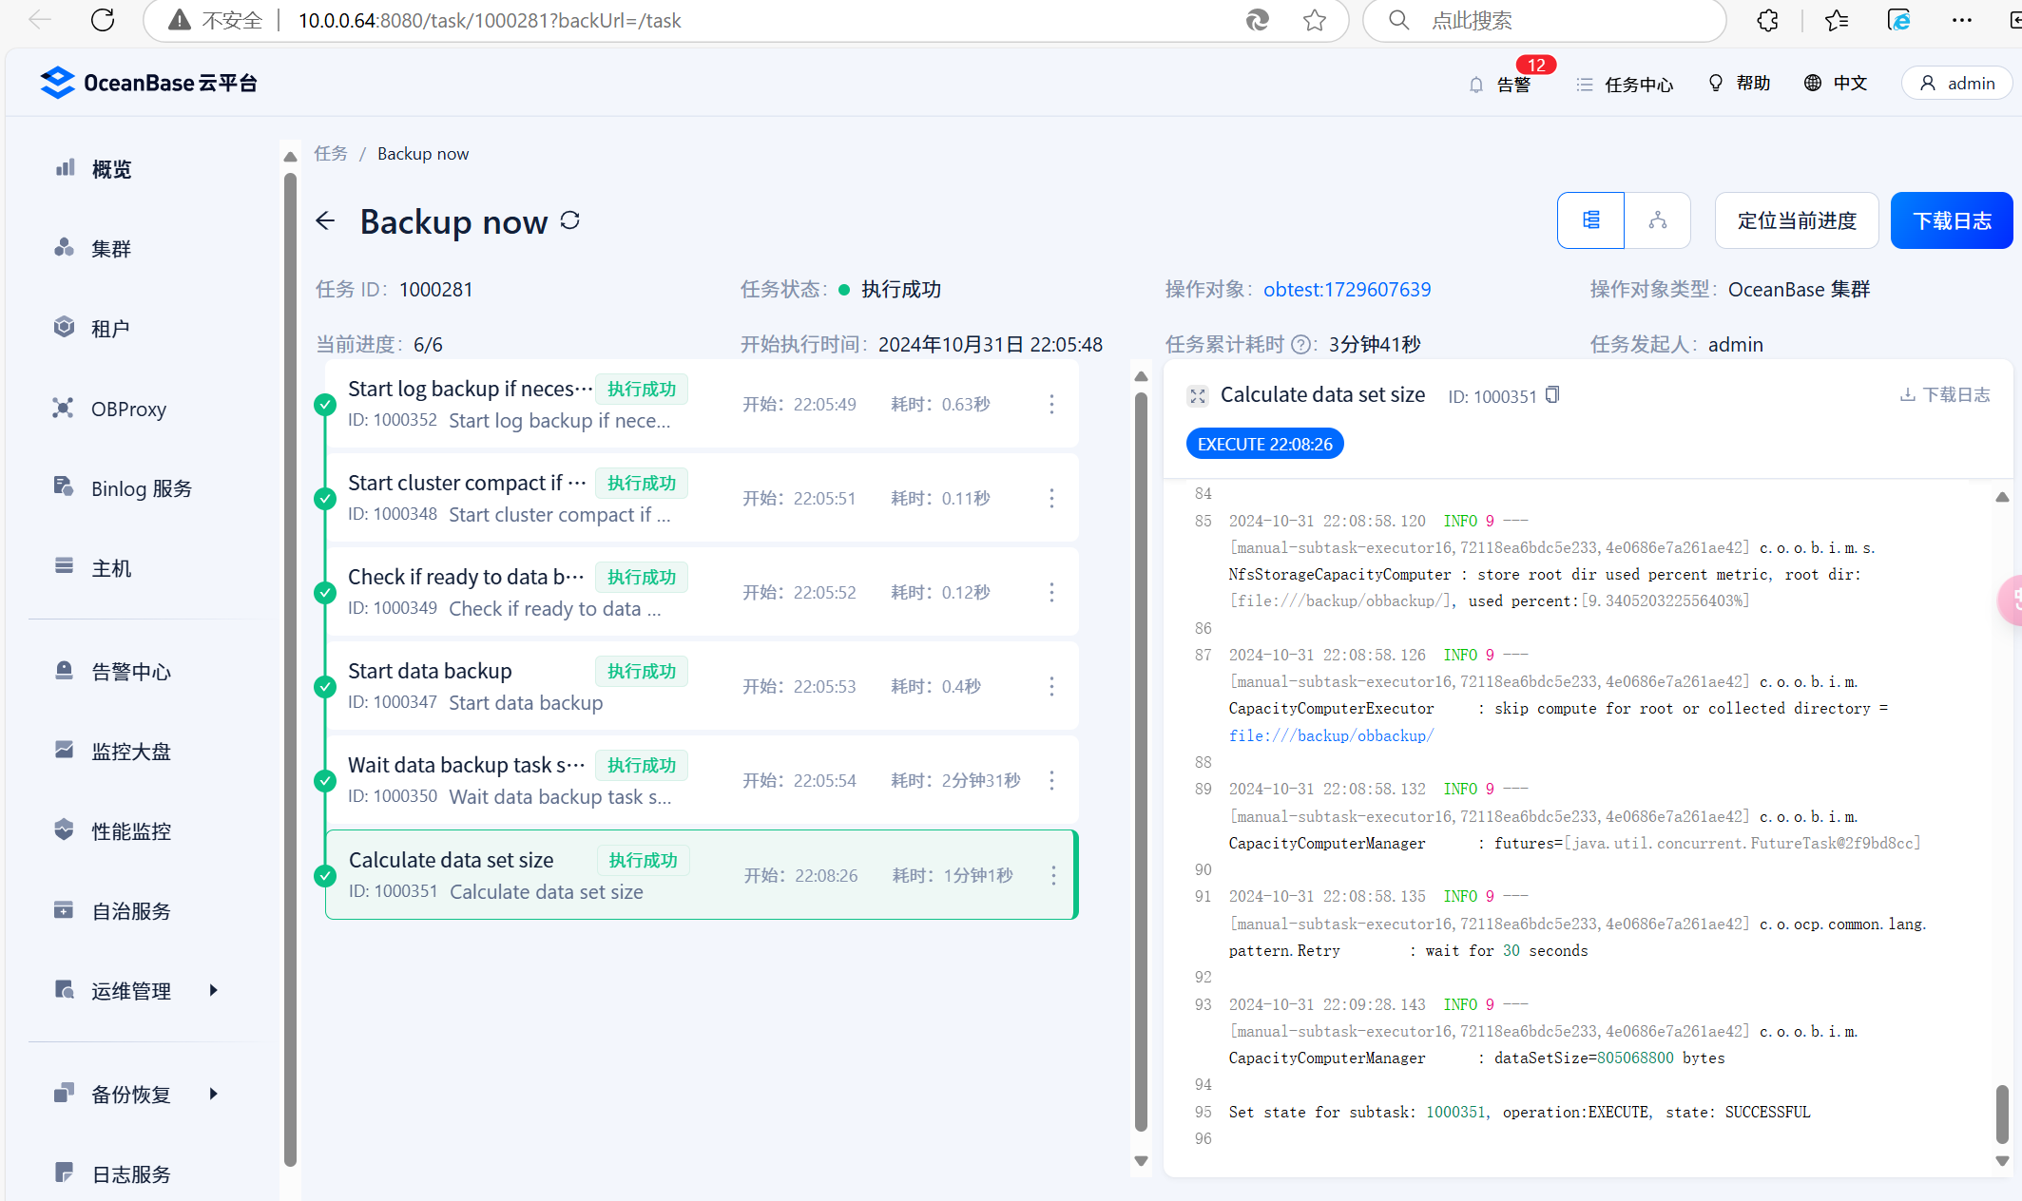
Task: Open the help lightbulb menu
Action: [1739, 84]
